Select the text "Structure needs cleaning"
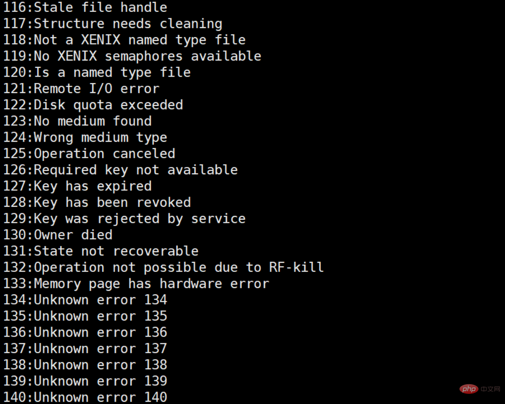Viewport: 505px width, 404px height. pos(128,24)
